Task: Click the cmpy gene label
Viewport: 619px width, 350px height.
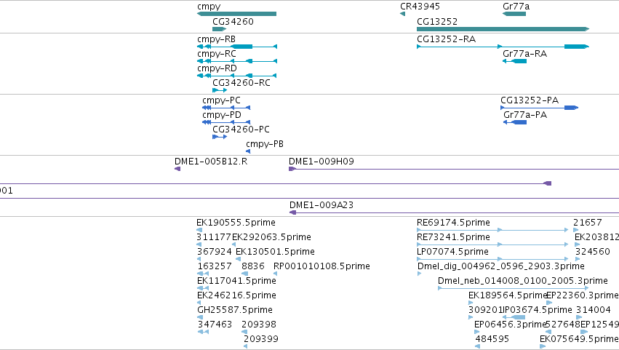Action: point(209,7)
